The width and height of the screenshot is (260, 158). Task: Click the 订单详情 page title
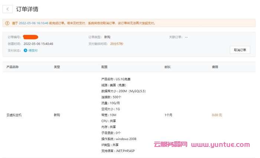27,9
